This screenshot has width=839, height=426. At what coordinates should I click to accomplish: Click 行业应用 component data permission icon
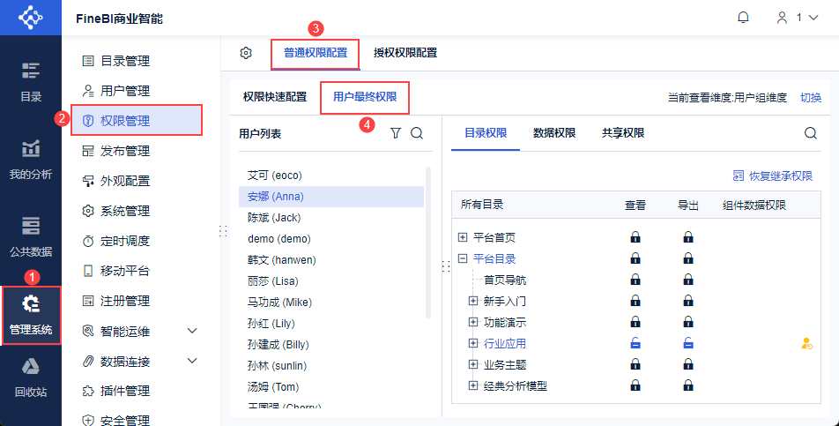coord(807,344)
